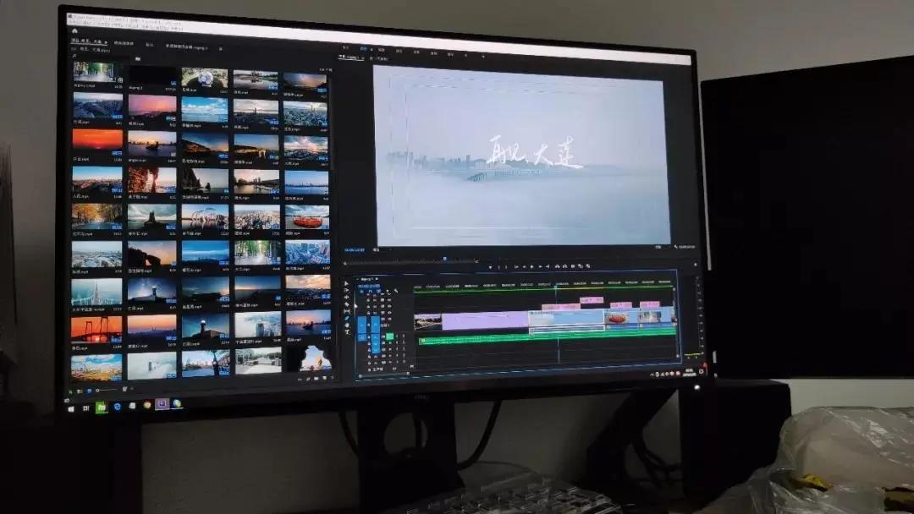This screenshot has height=514, width=914.
Task: Open the timeline display settings wrench
Action: (396, 291)
